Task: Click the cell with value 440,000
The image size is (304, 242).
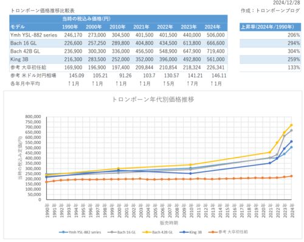Action: pyautogui.click(x=192, y=35)
